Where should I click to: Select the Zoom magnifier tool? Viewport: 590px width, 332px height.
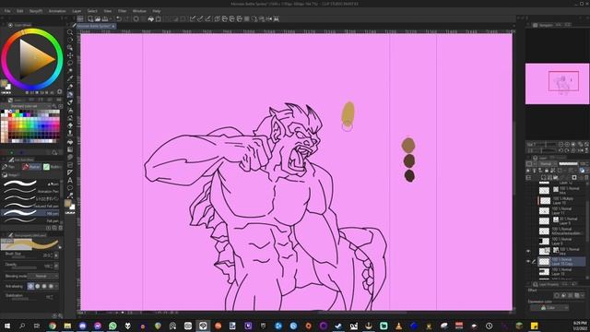pos(70,32)
